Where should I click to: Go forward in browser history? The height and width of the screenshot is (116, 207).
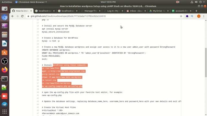17,16
